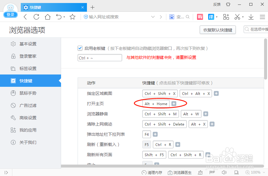Toggle sound speaker icon in status bar
This screenshot has height=176, width=268.
point(224,172)
